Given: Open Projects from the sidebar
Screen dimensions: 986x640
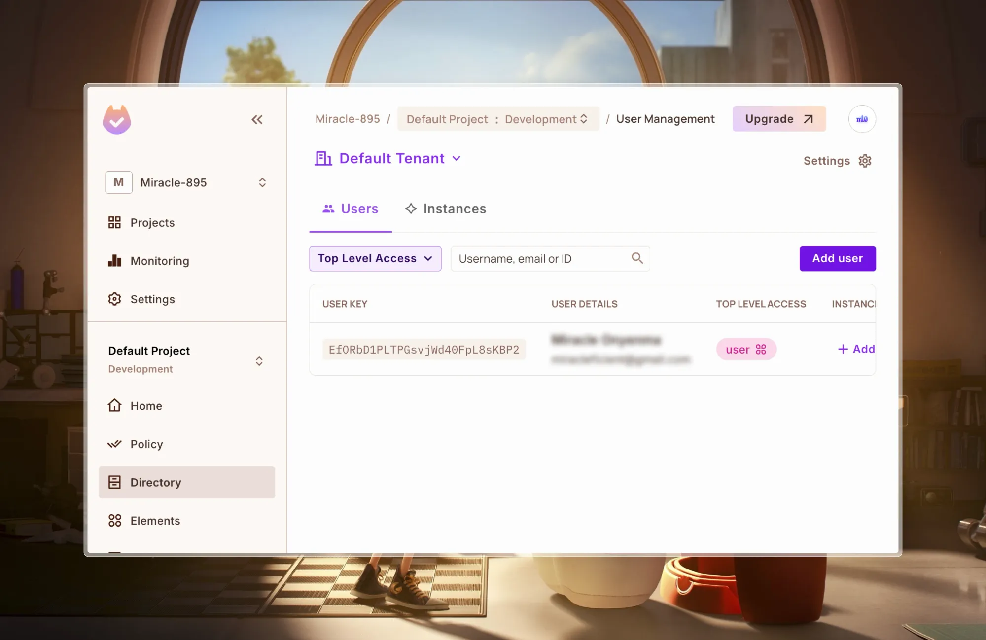Looking at the screenshot, I should (152, 223).
